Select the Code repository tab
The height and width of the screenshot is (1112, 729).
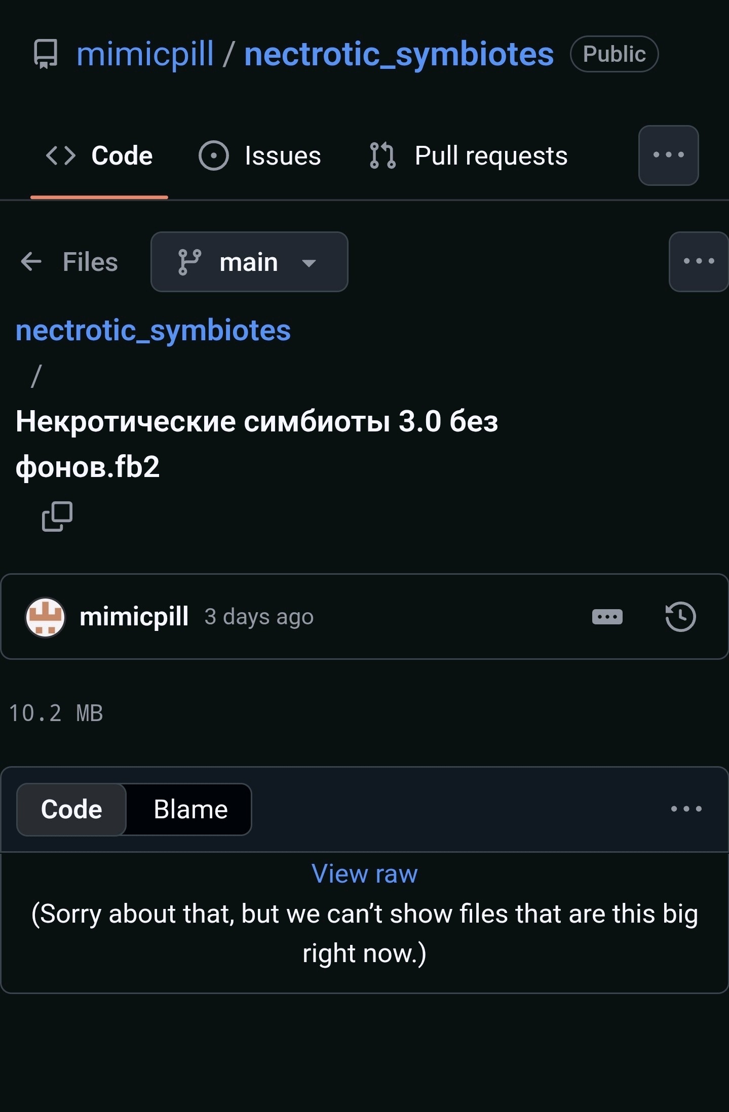[x=99, y=155]
